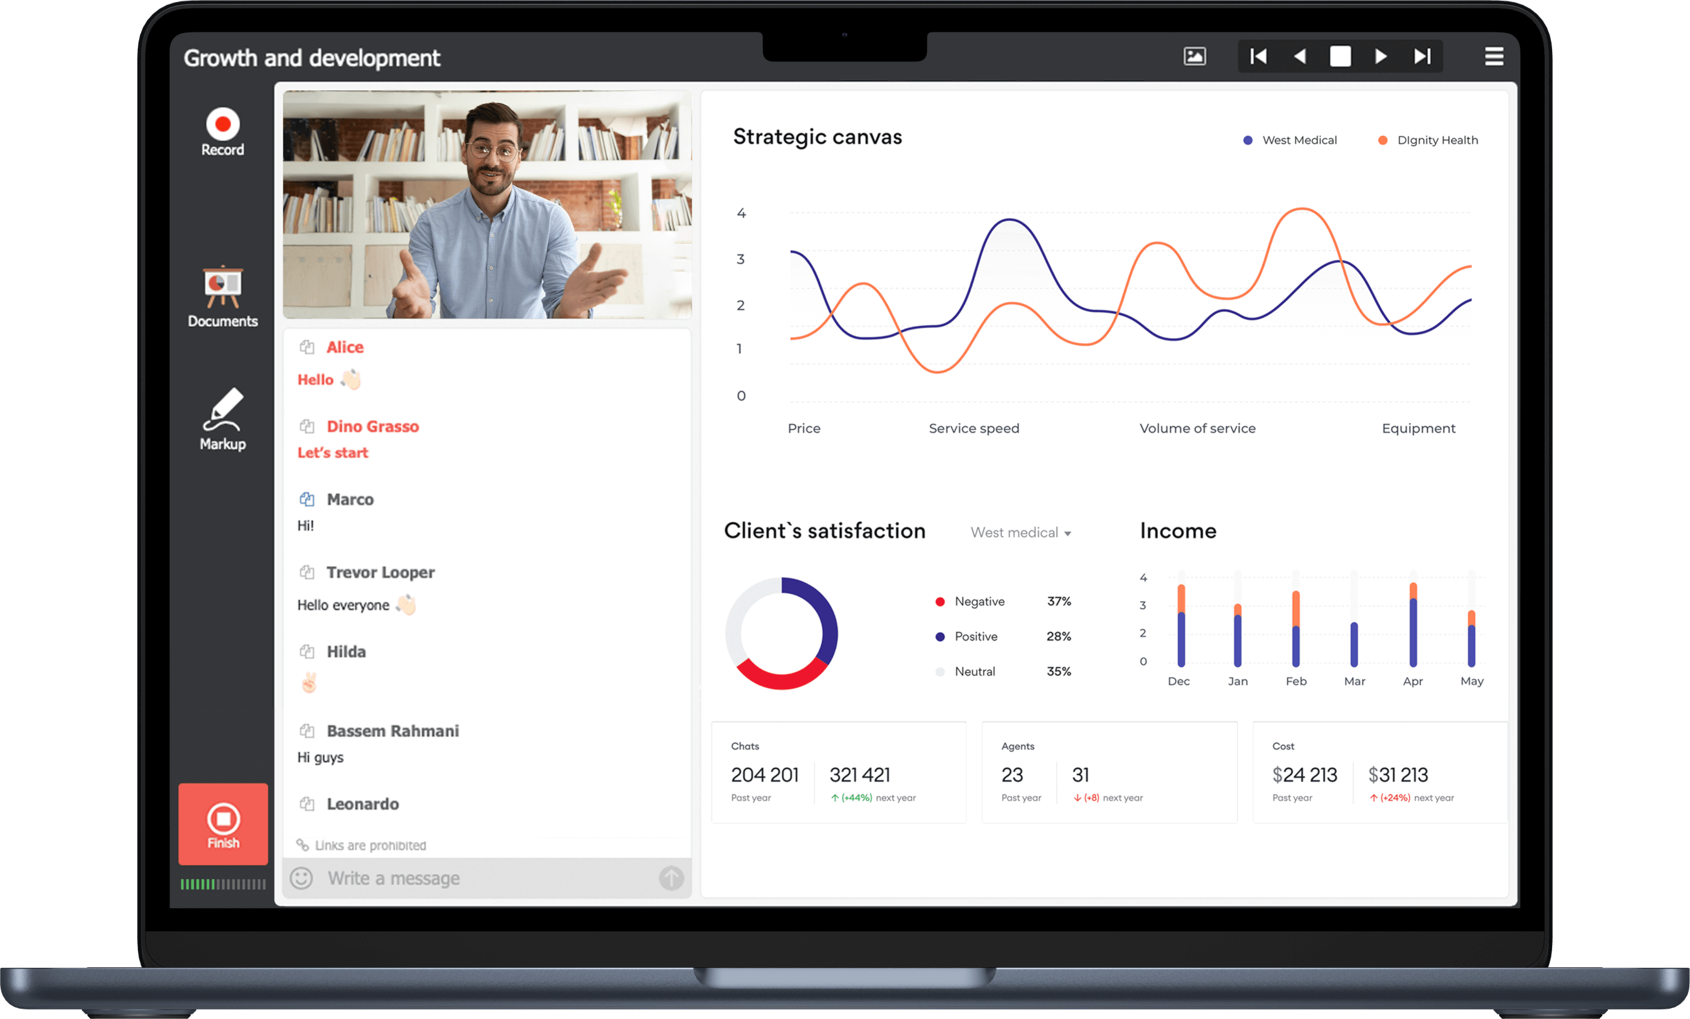The height and width of the screenshot is (1019, 1690).
Task: Toggle the Dignity Health series in the legend
Action: 1427,140
